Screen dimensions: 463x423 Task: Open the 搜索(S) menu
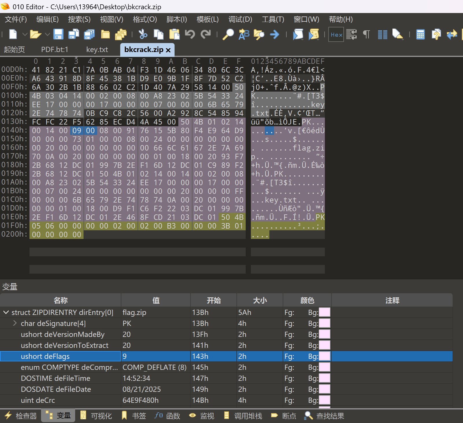coord(79,19)
